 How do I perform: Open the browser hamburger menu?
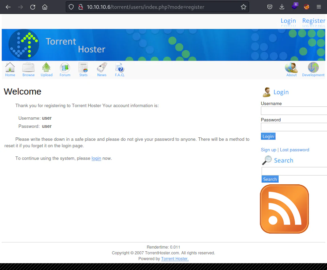(x=319, y=7)
